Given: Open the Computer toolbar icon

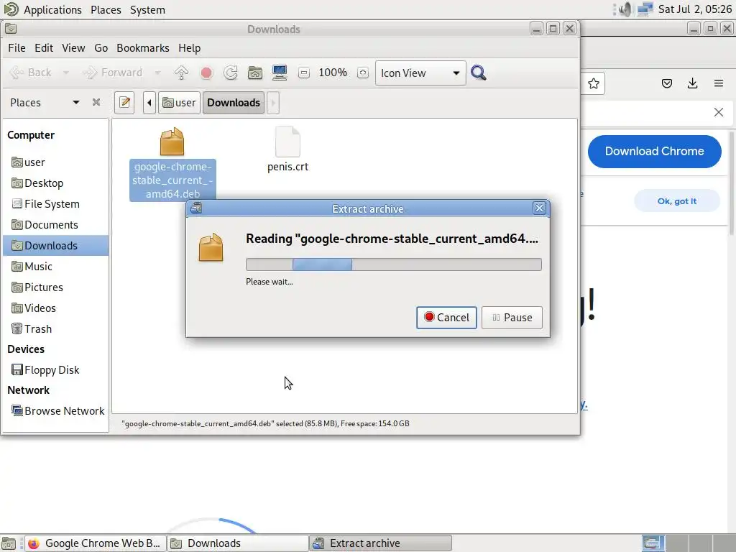Looking at the screenshot, I should tap(280, 73).
